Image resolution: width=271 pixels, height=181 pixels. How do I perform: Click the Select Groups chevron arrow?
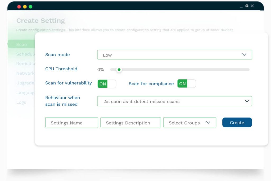(208, 123)
